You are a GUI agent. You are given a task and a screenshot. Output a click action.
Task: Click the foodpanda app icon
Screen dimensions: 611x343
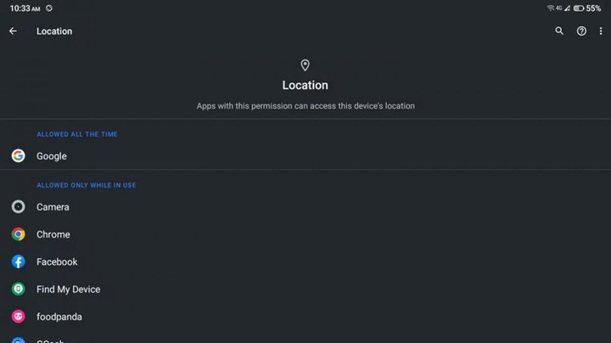pyautogui.click(x=19, y=317)
